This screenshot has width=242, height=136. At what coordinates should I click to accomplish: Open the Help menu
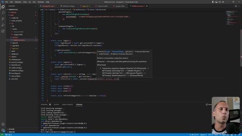[x=47, y=2]
